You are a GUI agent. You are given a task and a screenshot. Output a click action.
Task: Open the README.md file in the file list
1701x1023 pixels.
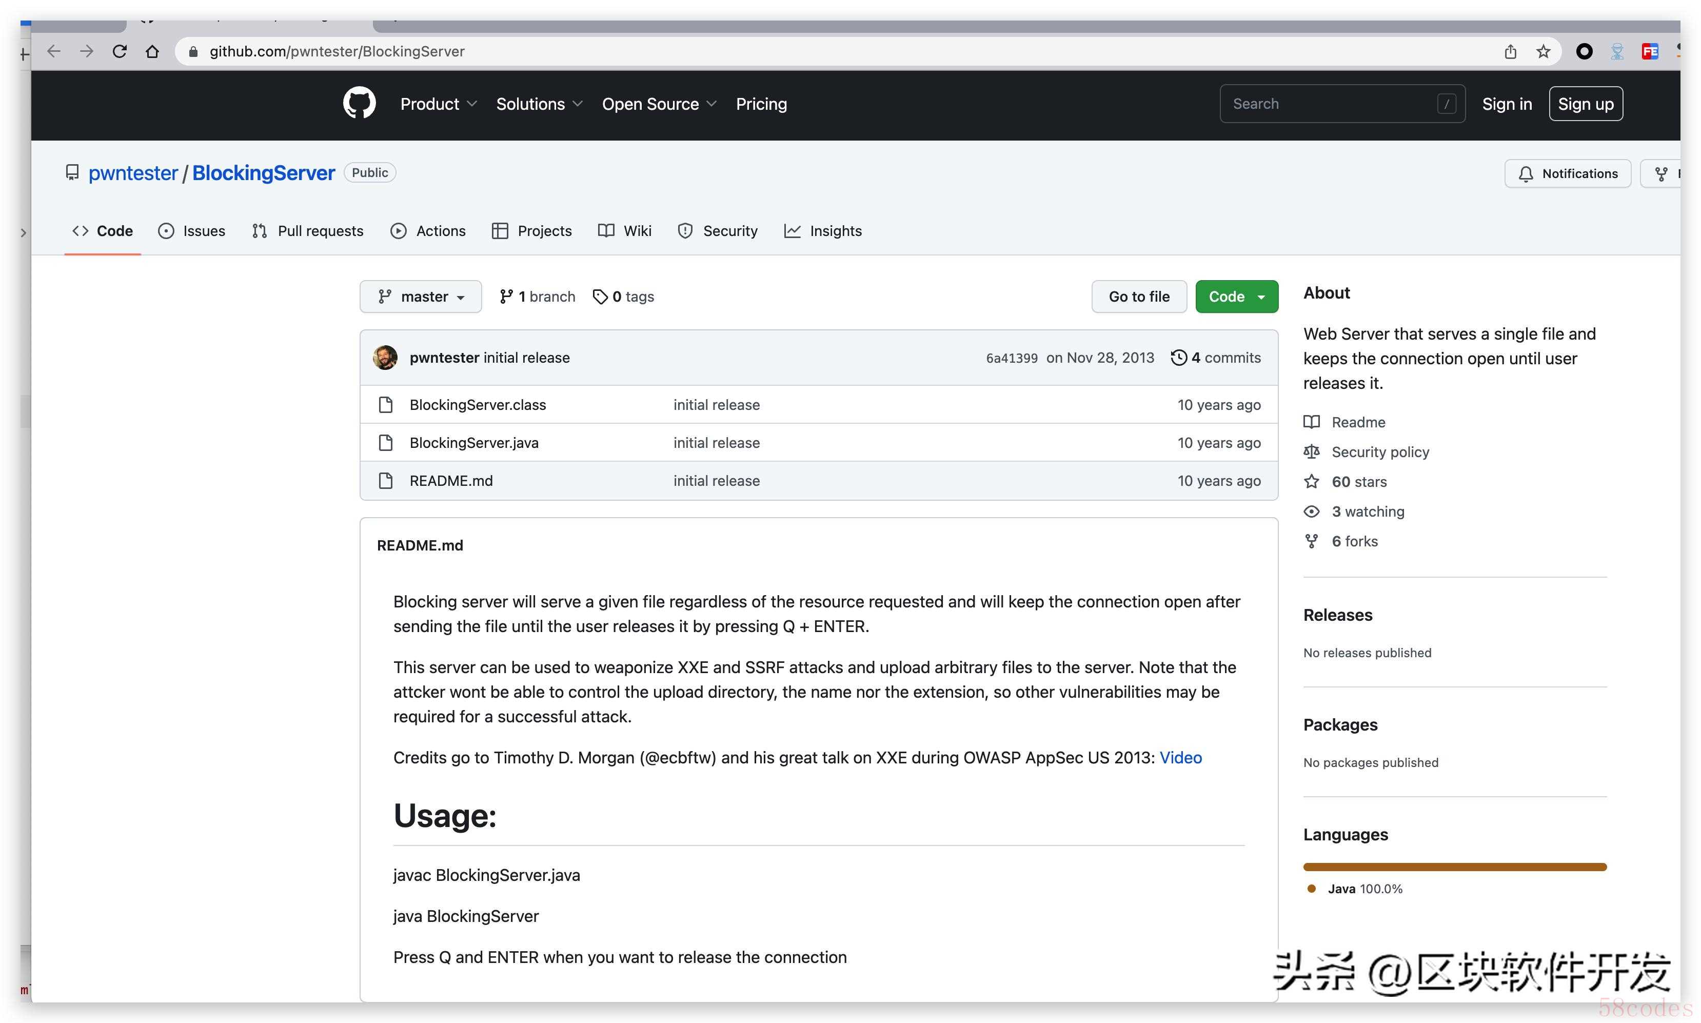pyautogui.click(x=451, y=481)
